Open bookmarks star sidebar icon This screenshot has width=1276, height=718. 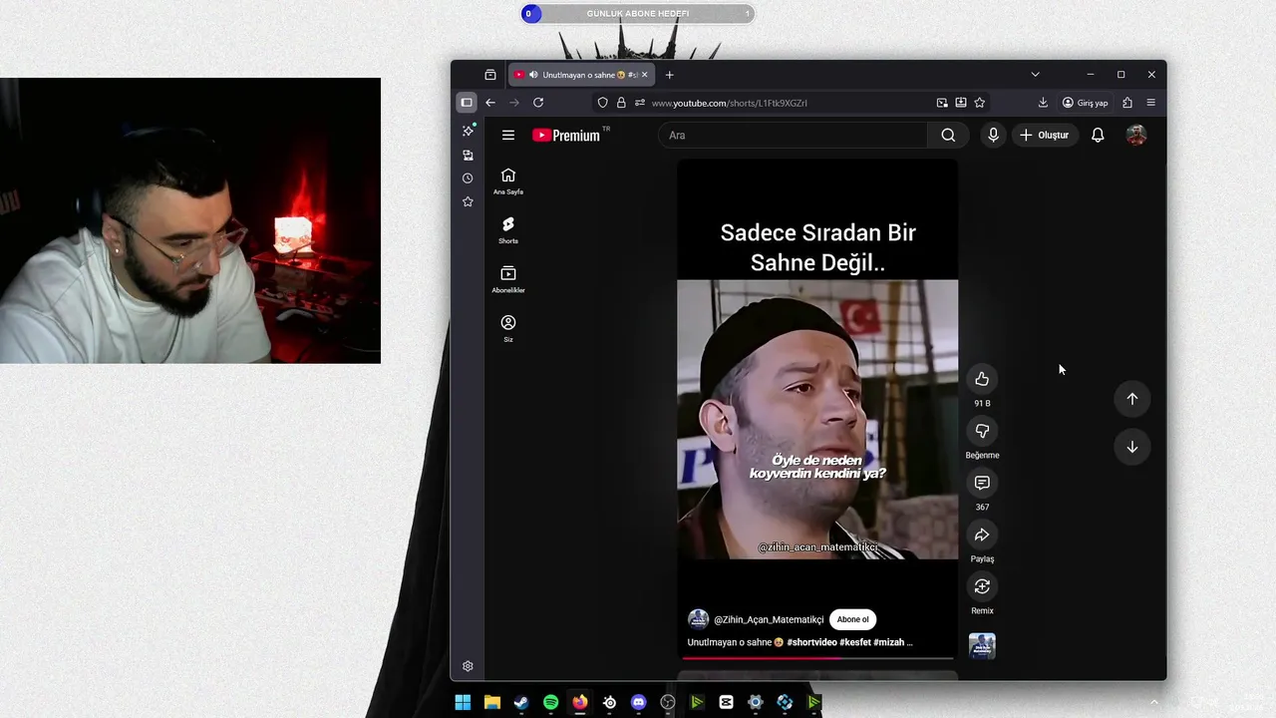click(x=468, y=201)
